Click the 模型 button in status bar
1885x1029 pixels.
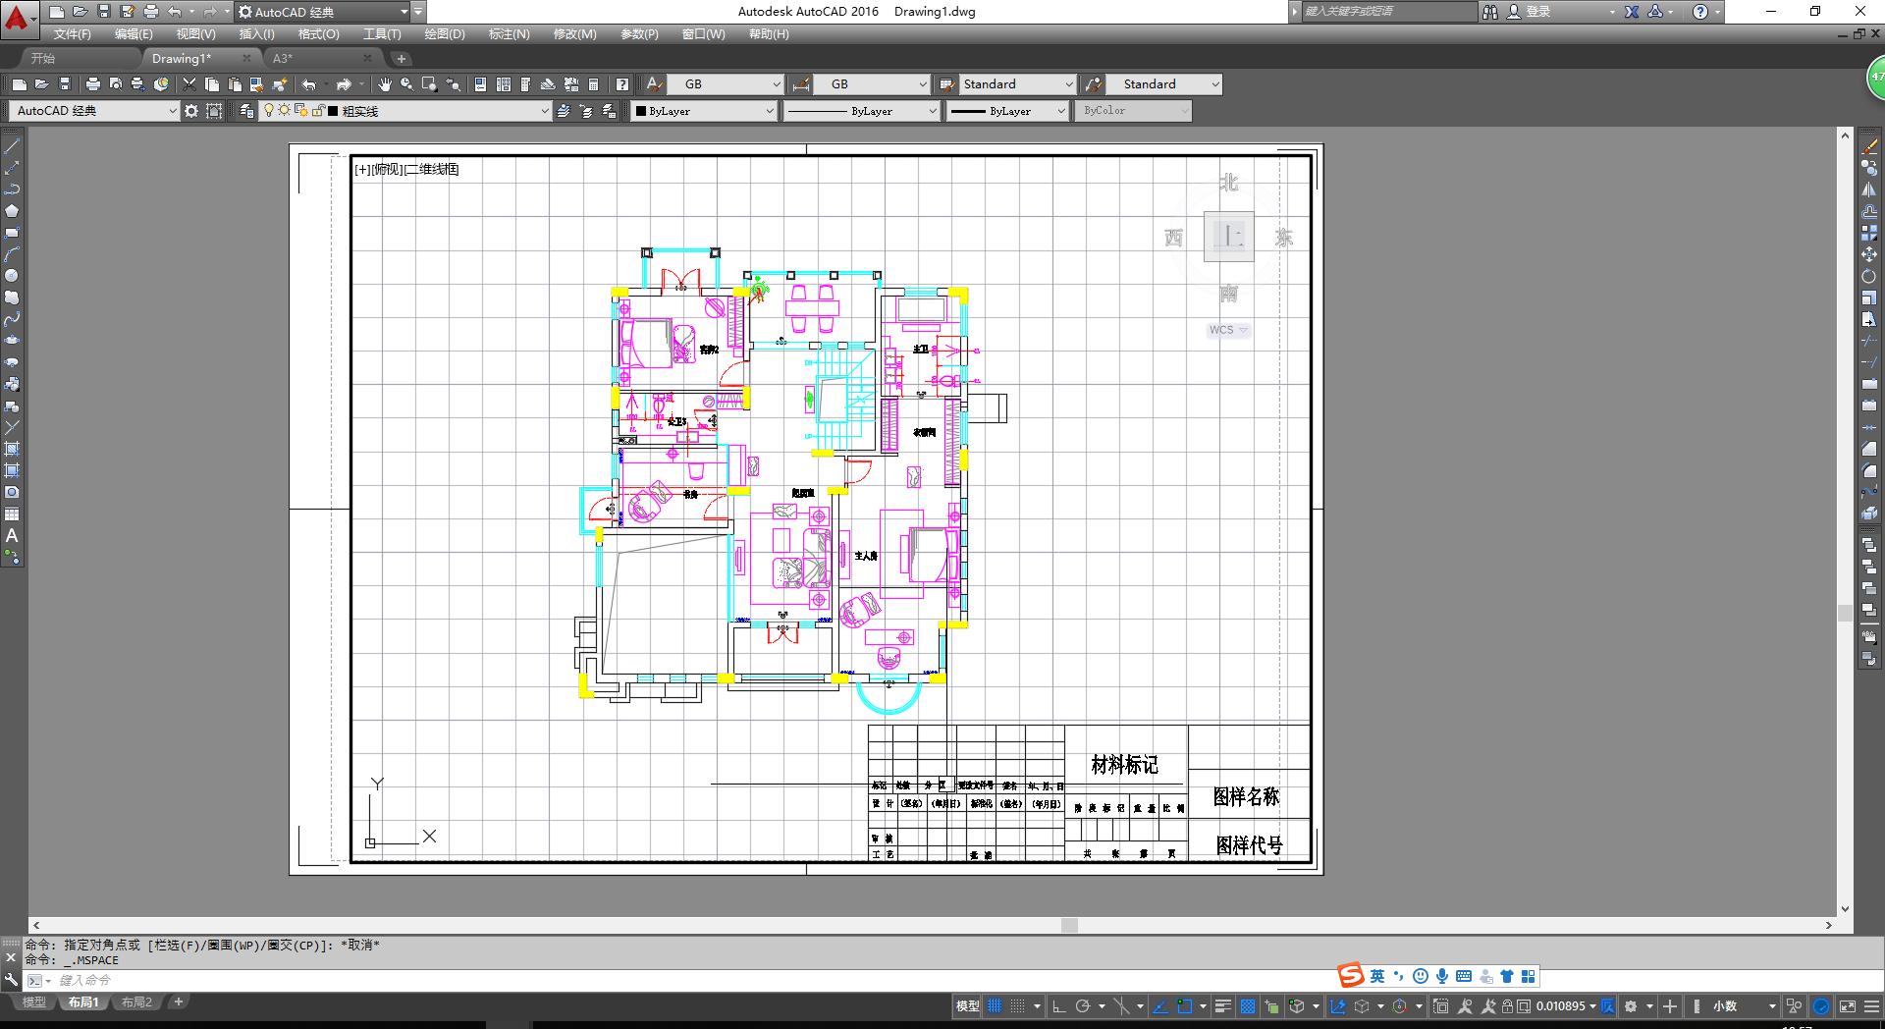tap(967, 1006)
